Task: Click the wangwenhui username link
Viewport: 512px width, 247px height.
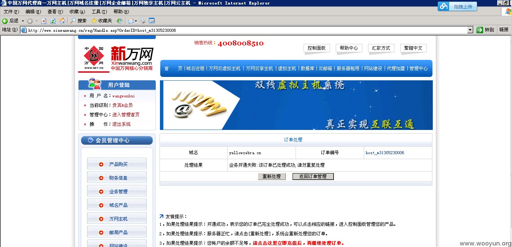Action: pos(124,96)
